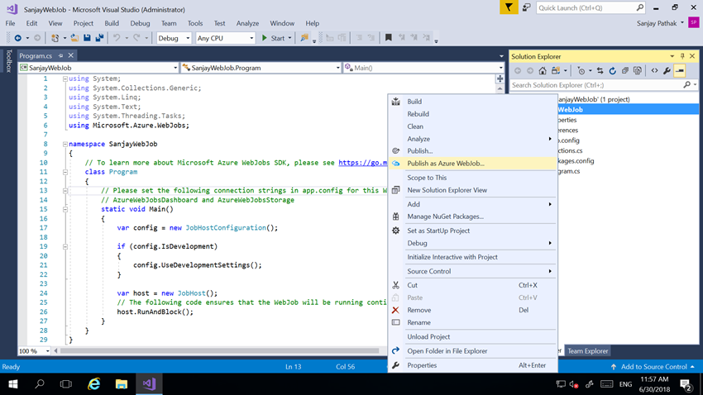Viewport: 703px width, 395px height.
Task: Click the solution and folder view switch icon
Action: pos(556,71)
